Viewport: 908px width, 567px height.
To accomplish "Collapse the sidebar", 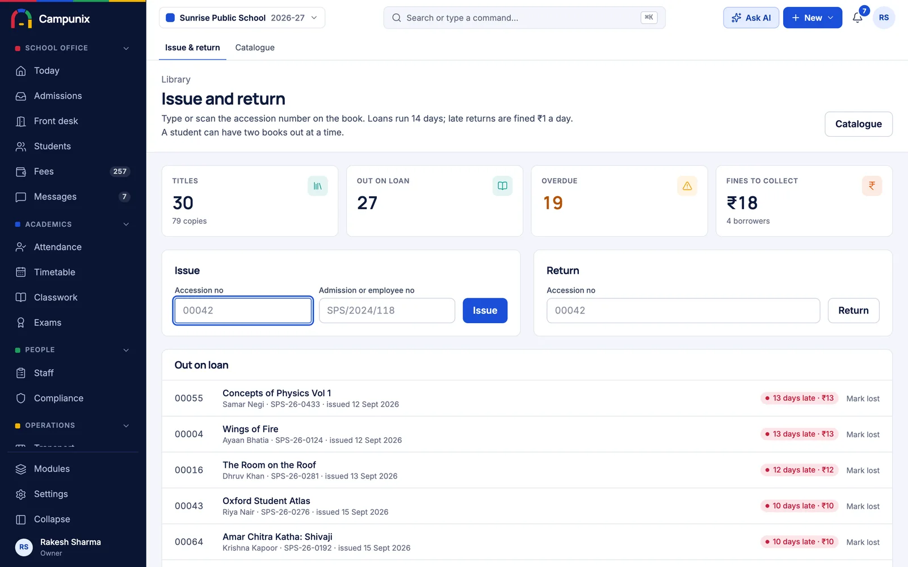I will tap(73, 519).
